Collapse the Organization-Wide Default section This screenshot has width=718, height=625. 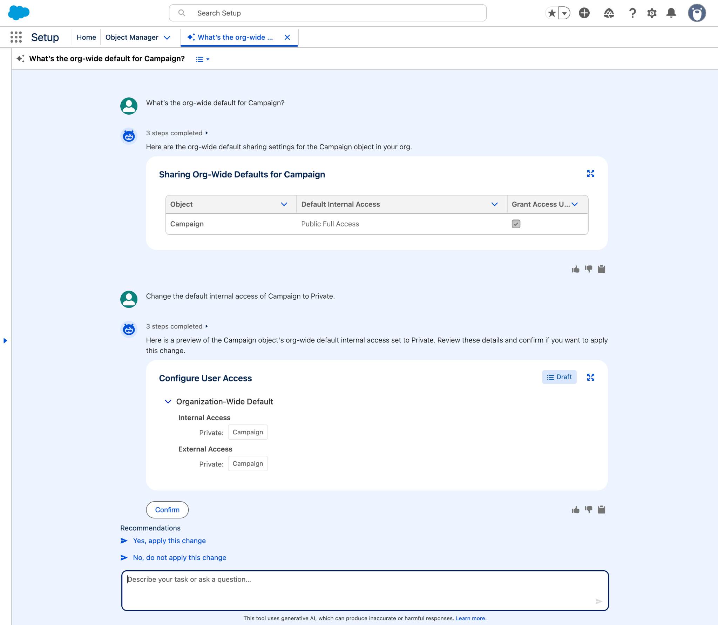[x=168, y=402]
